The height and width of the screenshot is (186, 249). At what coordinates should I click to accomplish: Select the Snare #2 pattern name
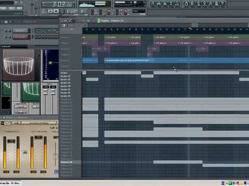tap(65, 76)
